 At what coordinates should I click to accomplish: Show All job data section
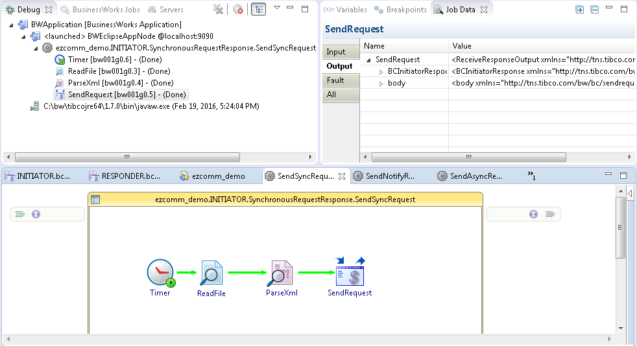click(341, 95)
